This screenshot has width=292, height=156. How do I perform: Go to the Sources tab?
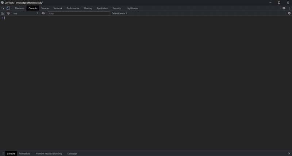(x=45, y=8)
